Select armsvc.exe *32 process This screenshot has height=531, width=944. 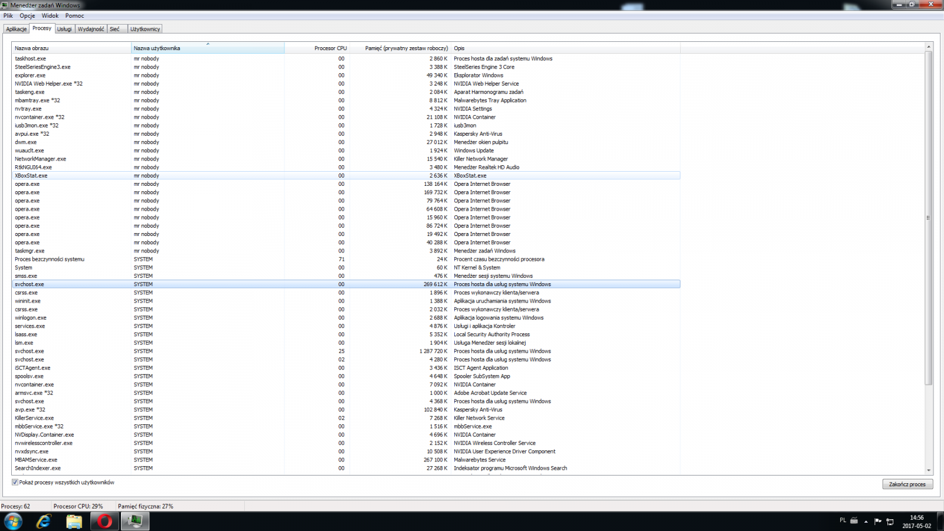click(346, 393)
